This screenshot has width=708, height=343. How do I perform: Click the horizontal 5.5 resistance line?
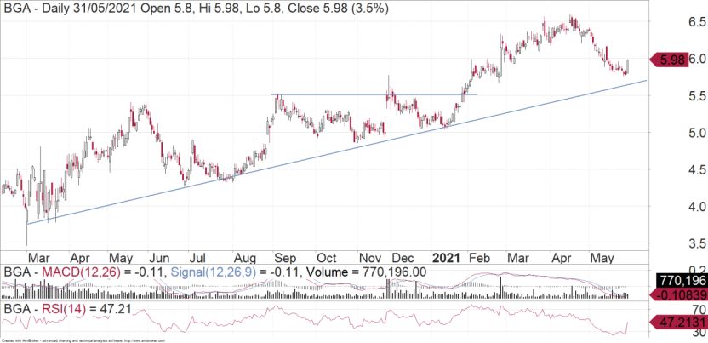click(x=374, y=94)
